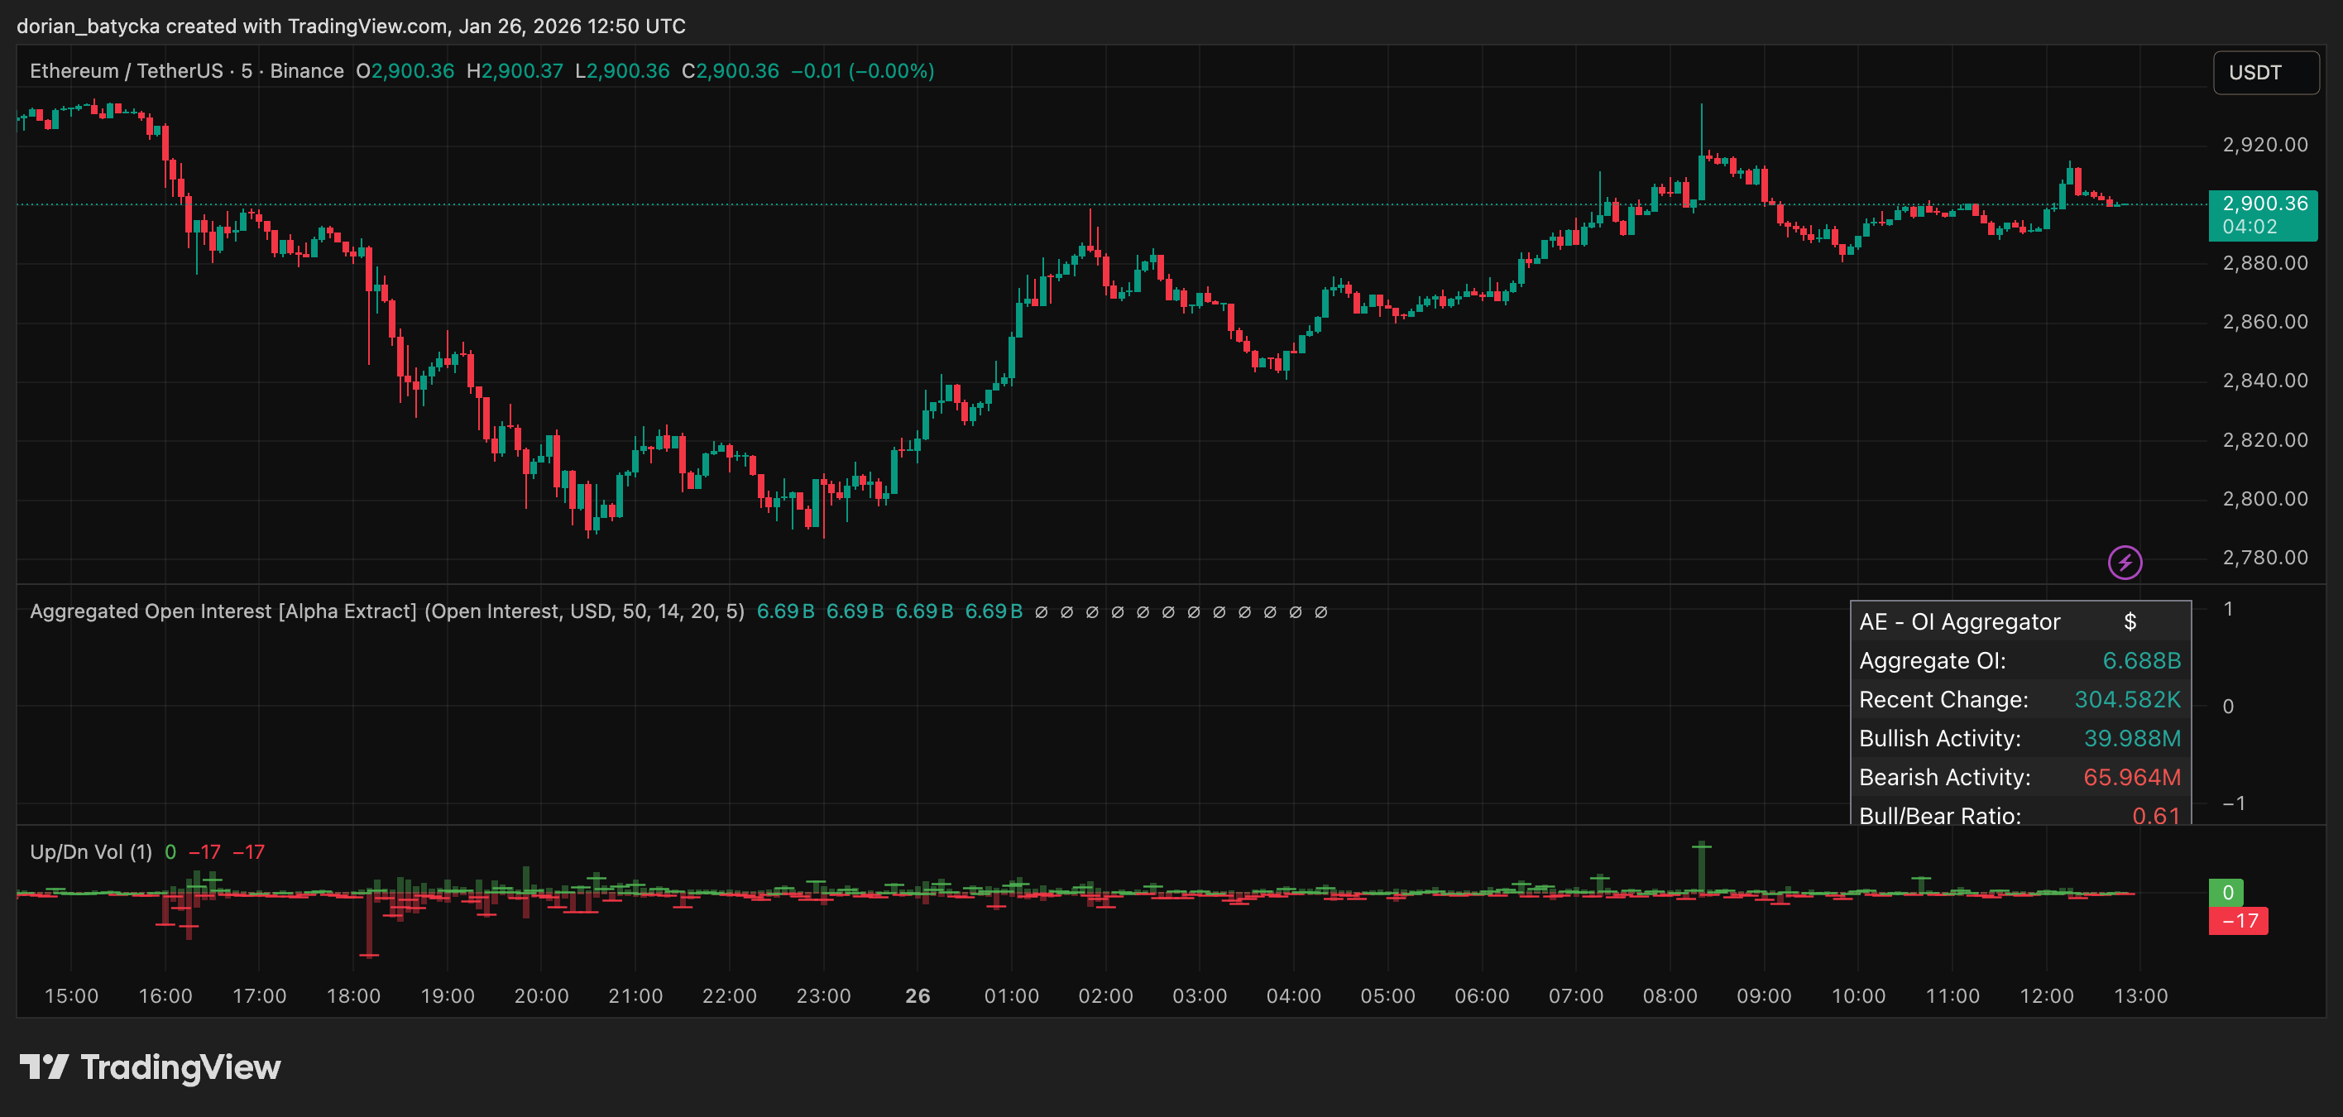This screenshot has height=1117, width=2343.
Task: Click the purple lightning bolt icon
Action: 2125,562
